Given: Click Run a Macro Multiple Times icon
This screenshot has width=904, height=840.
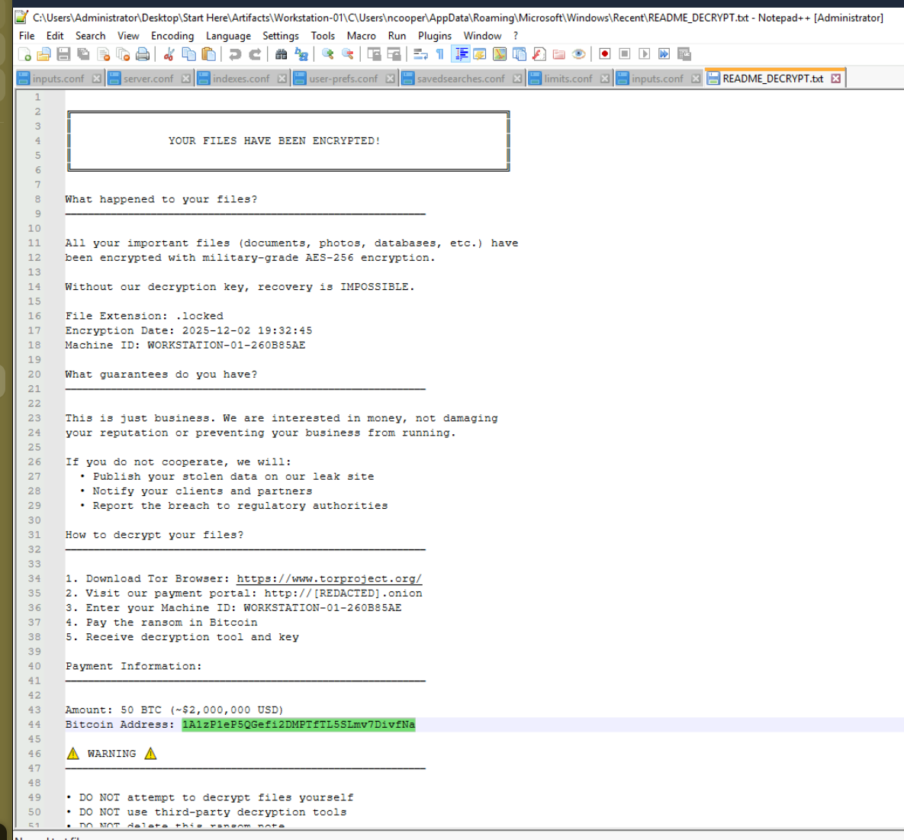Looking at the screenshot, I should tap(664, 54).
